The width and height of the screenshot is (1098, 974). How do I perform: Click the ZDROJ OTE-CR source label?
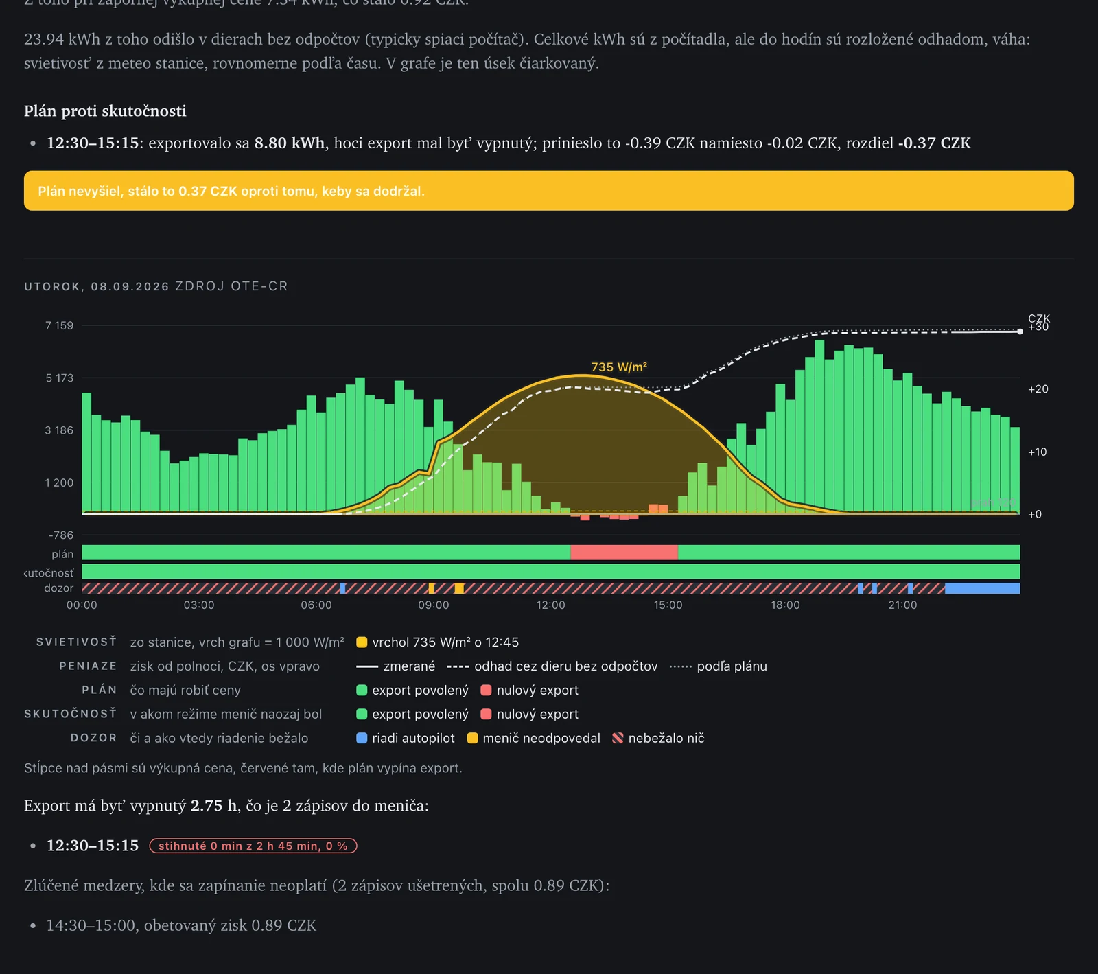[x=231, y=286]
